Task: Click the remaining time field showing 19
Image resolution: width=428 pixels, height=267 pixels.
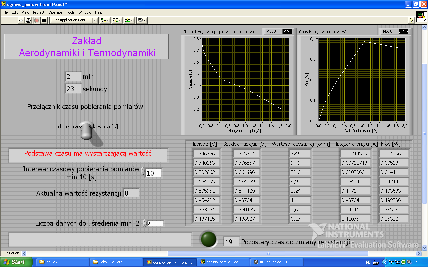Action: point(232,242)
